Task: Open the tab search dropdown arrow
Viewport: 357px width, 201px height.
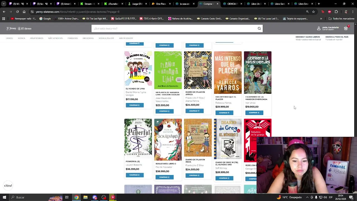Action: [3, 4]
